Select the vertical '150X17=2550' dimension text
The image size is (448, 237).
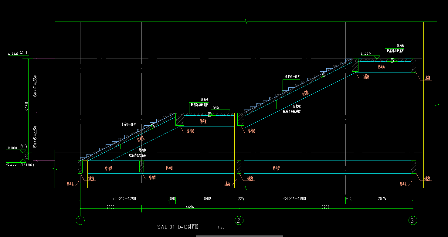pyautogui.click(x=35, y=86)
